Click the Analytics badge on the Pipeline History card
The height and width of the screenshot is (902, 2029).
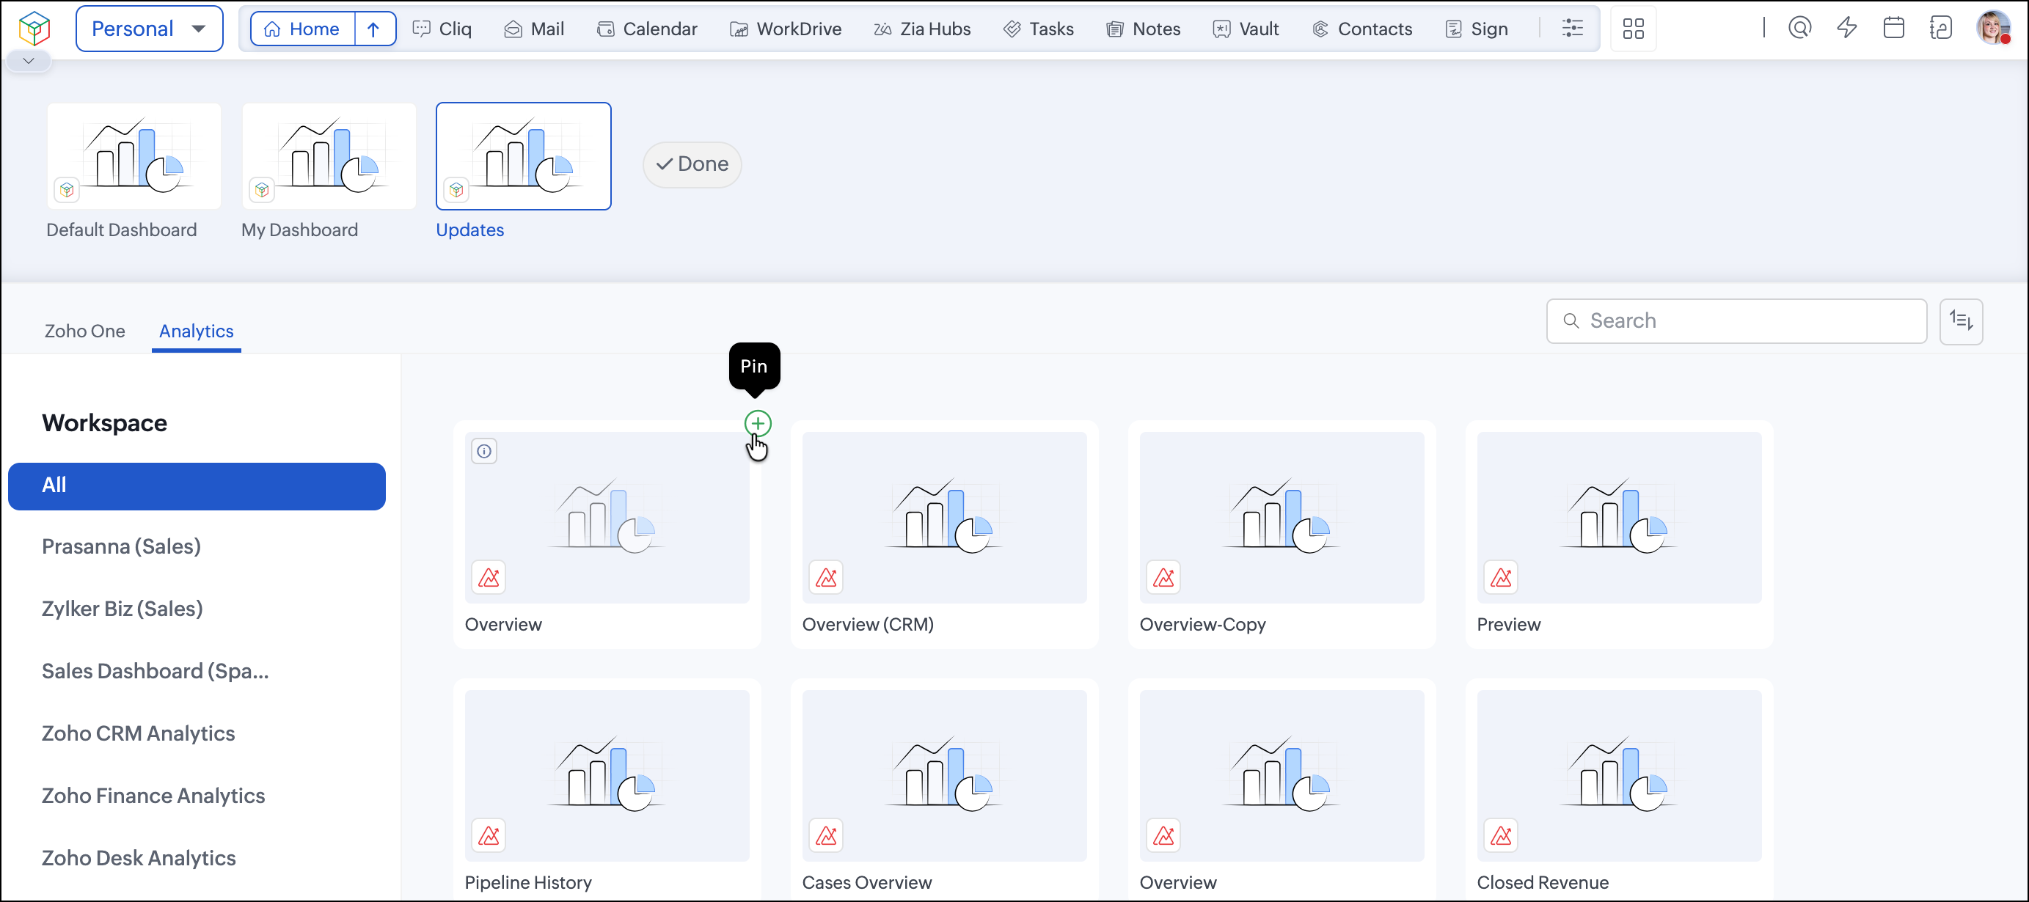click(x=489, y=836)
